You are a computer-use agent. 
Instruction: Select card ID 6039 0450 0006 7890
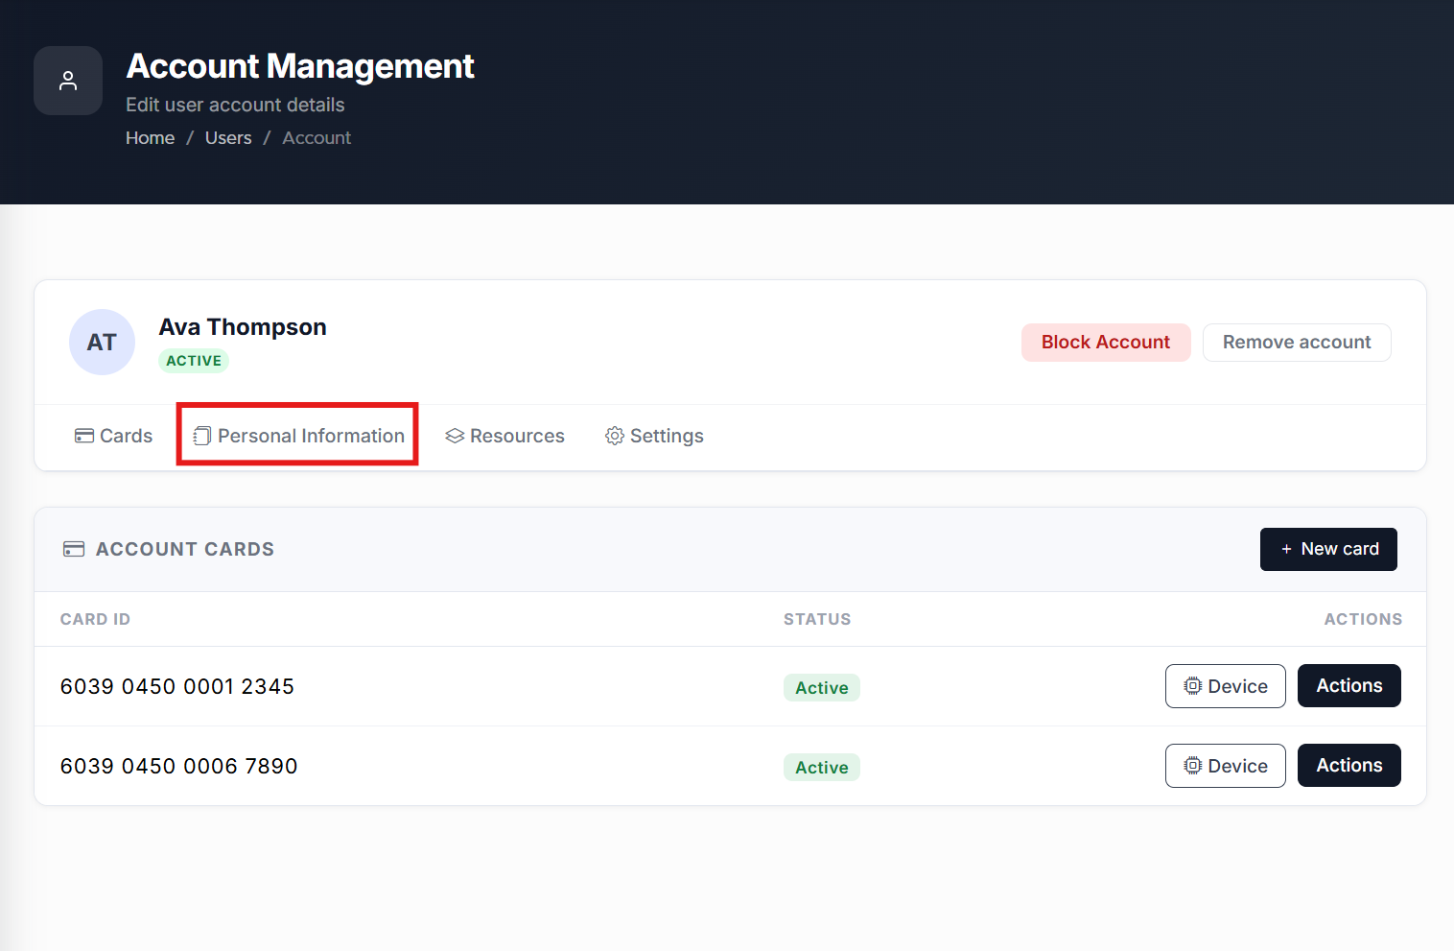pos(179,766)
